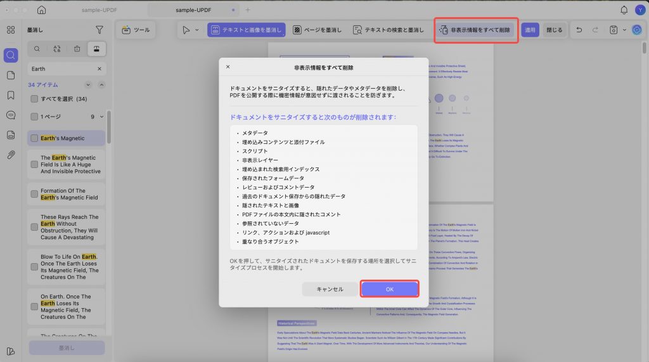This screenshot has width=649, height=362.
Task: Click the previous result up chevron
Action: pyautogui.click(x=101, y=85)
